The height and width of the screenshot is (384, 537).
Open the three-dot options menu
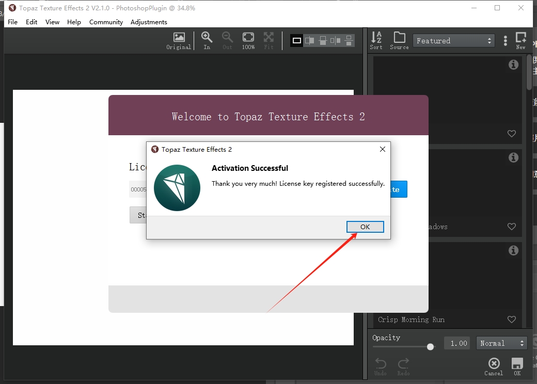point(506,41)
